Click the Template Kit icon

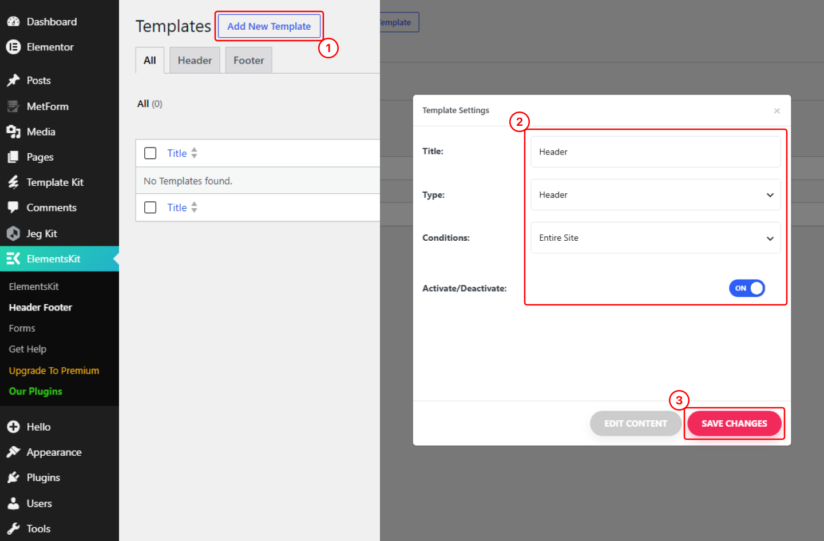coord(14,182)
